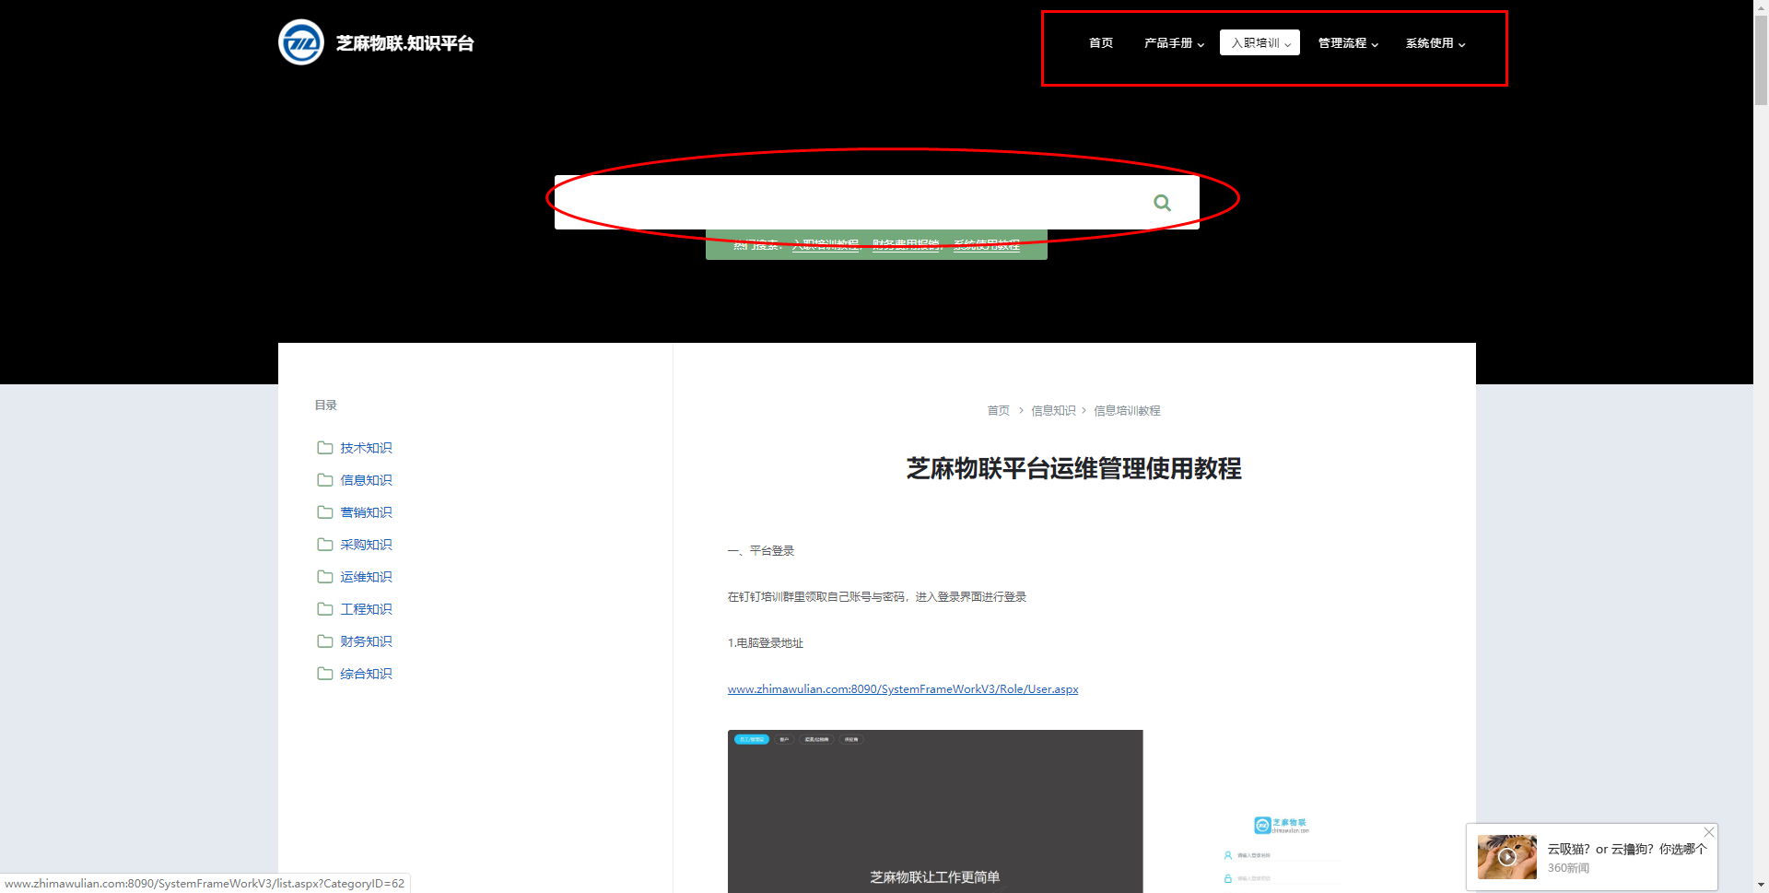The width and height of the screenshot is (1769, 893).
Task: Expand the 入职培训 dropdown menu
Action: click(1259, 43)
